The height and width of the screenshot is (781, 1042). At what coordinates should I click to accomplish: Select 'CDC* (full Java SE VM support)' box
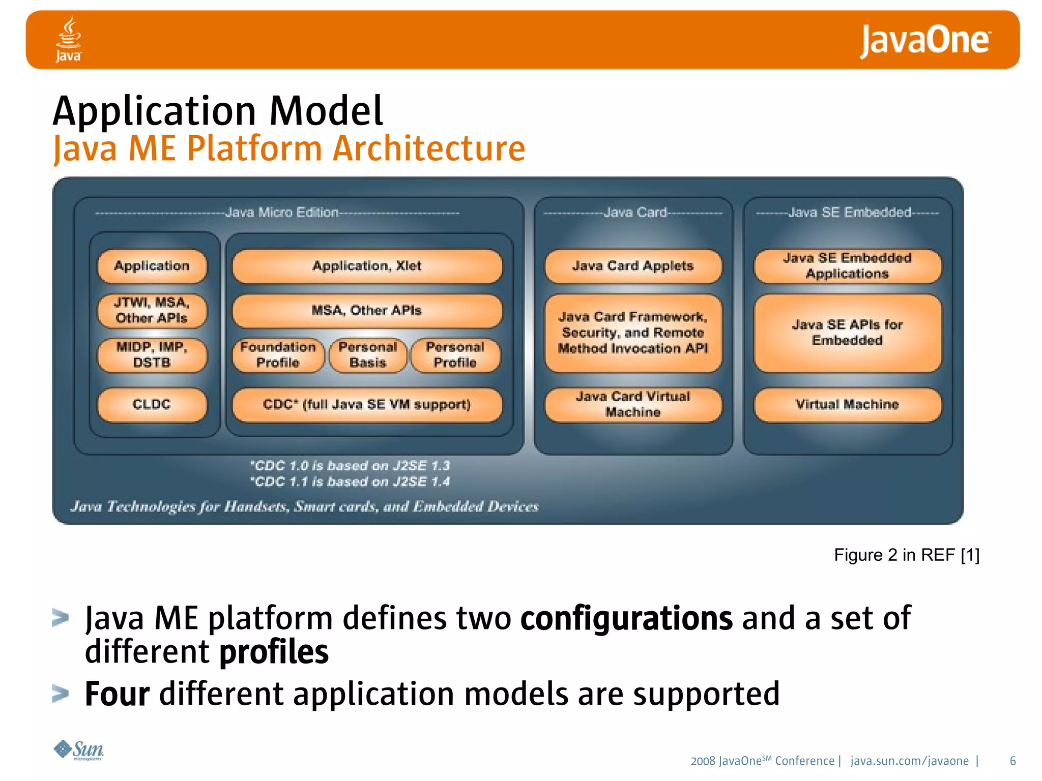click(x=367, y=405)
